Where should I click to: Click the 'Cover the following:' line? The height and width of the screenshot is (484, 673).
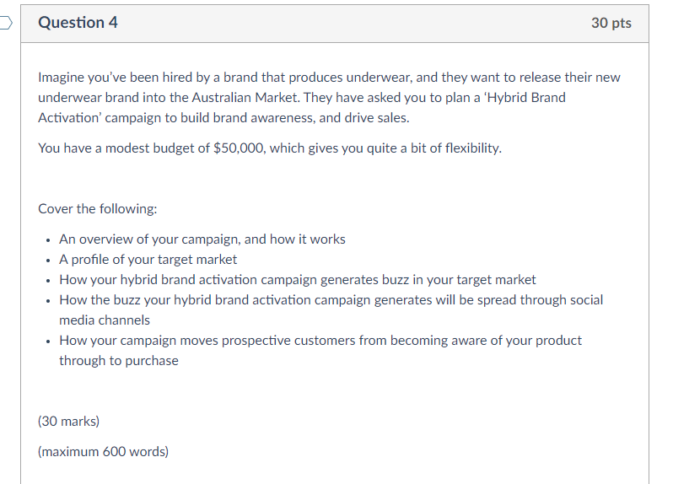coord(98,207)
